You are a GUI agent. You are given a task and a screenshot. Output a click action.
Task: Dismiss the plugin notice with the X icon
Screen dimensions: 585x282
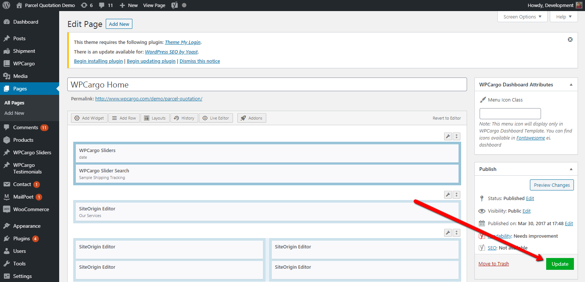tap(570, 39)
